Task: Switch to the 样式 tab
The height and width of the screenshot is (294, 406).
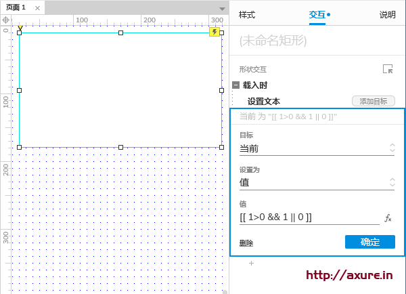Action: [247, 15]
